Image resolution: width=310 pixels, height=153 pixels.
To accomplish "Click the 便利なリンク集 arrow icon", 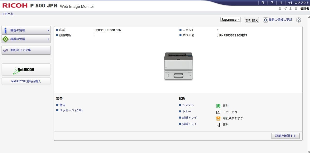I will point(5,50).
